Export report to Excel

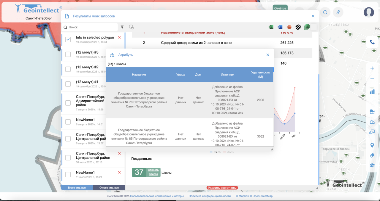(x=271, y=27)
